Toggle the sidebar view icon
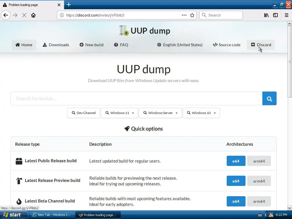292x219 pixels. pos(275,15)
